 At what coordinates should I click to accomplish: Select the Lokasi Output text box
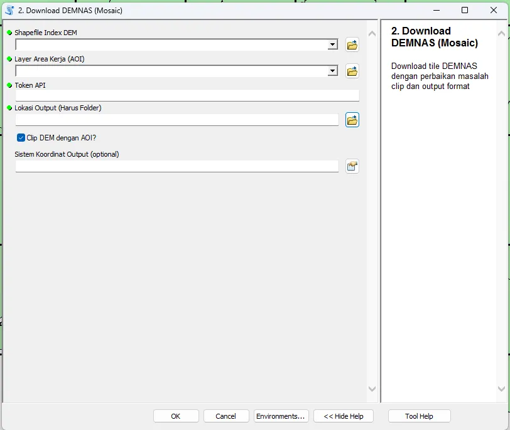176,118
